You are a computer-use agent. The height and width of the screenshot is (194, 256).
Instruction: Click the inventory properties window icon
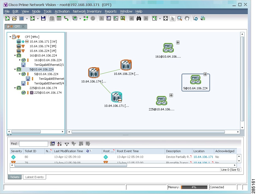pos(108,18)
